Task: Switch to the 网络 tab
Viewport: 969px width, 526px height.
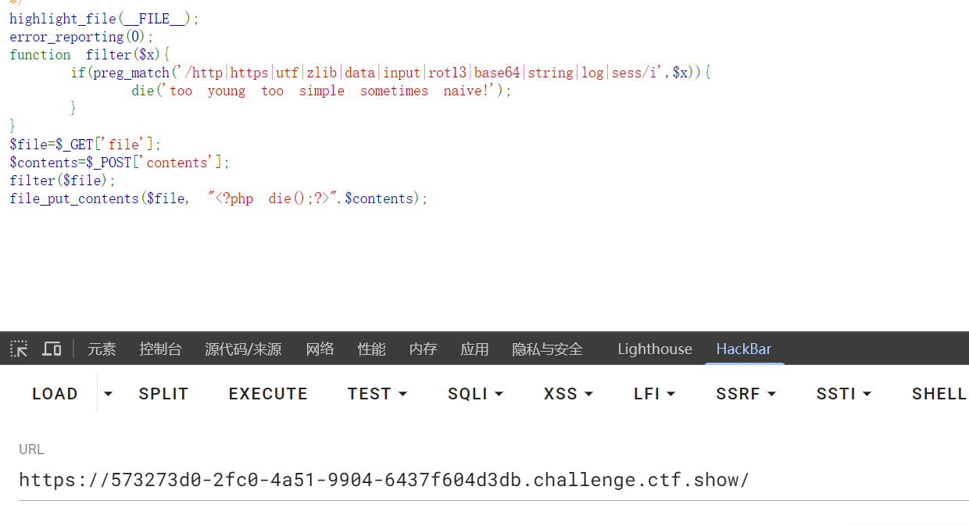Action: click(x=320, y=349)
